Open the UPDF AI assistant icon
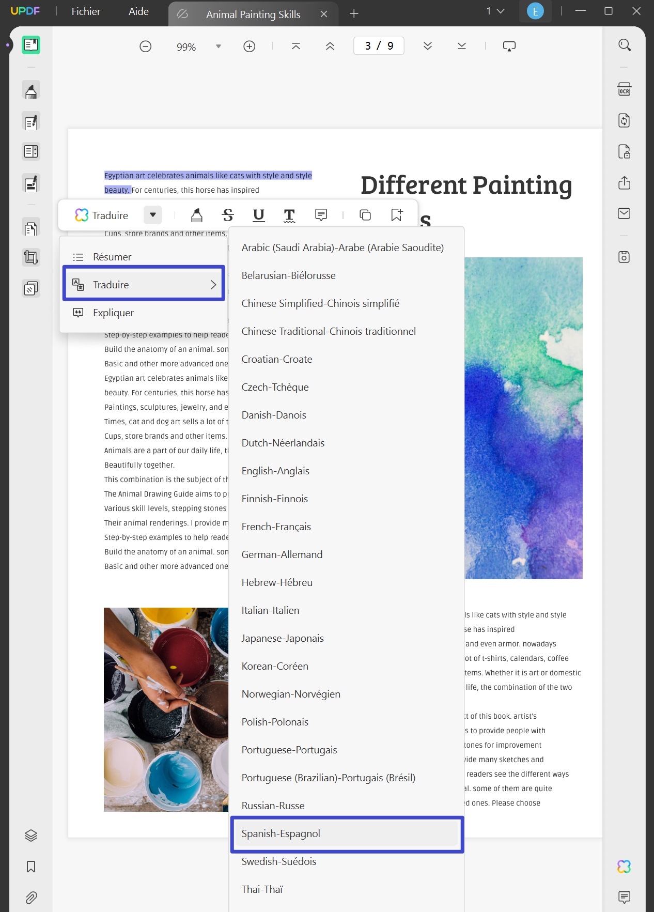Viewport: 654px width, 912px height. [x=624, y=867]
